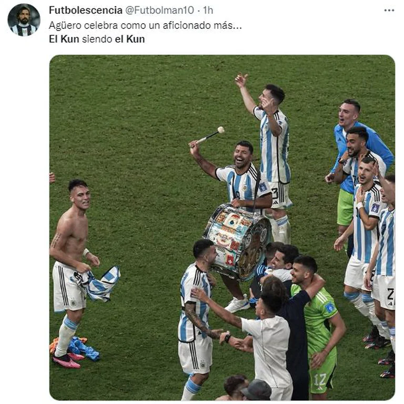Open the Futbolescencia display name link
Screen dimensions: 404x404
[86, 11]
